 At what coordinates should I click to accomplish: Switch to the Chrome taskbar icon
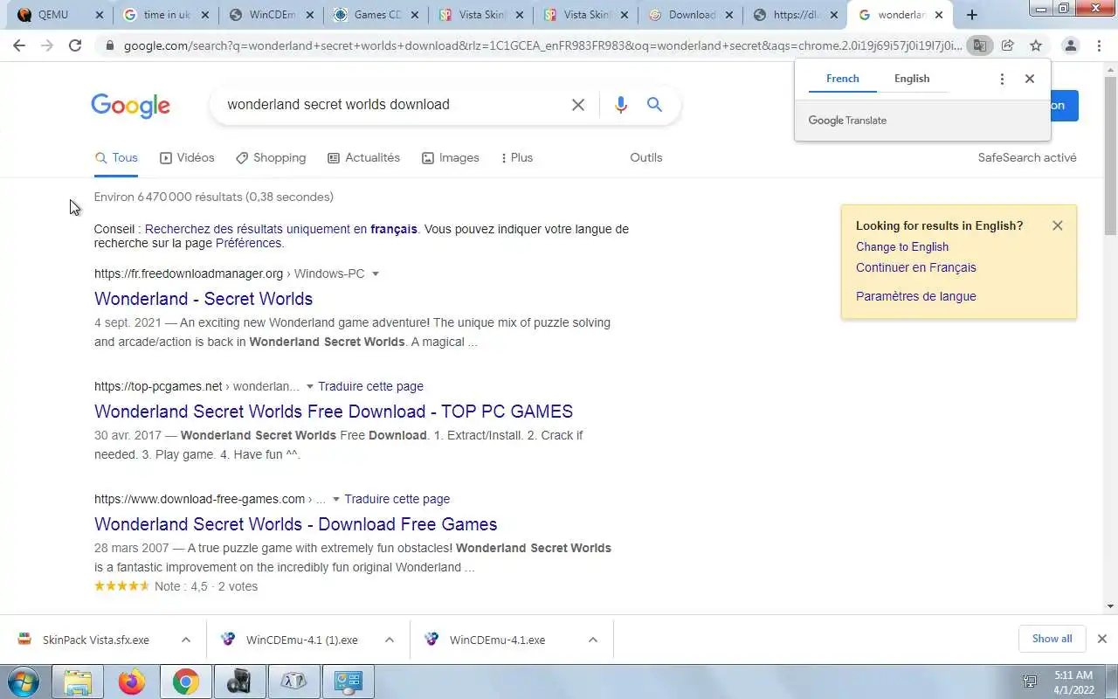(185, 682)
